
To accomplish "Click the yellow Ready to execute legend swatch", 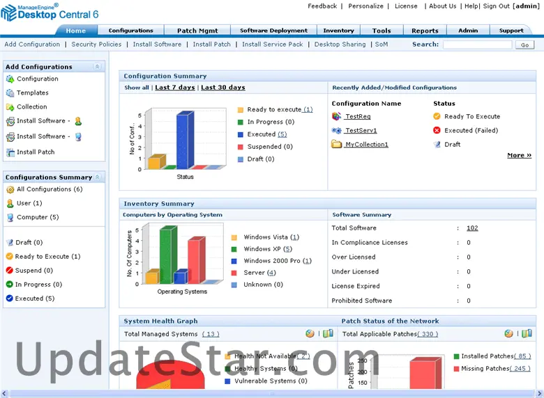I will 241,110.
